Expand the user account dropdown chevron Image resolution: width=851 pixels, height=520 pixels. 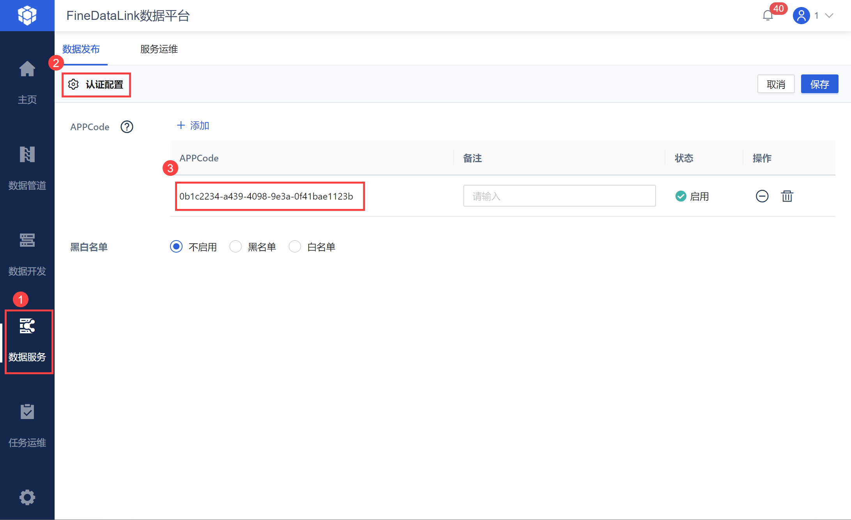829,16
